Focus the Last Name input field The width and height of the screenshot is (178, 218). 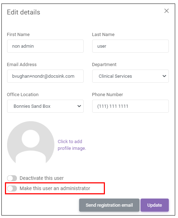tap(130, 46)
